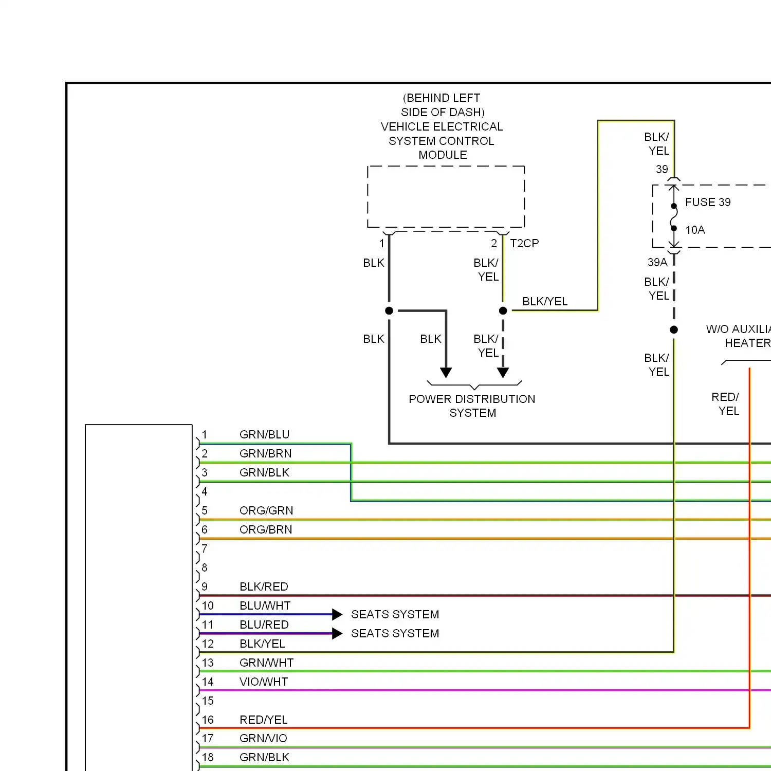Click the ORG/GRN wire label at pin 5
The width and height of the screenshot is (771, 771).
(x=266, y=510)
